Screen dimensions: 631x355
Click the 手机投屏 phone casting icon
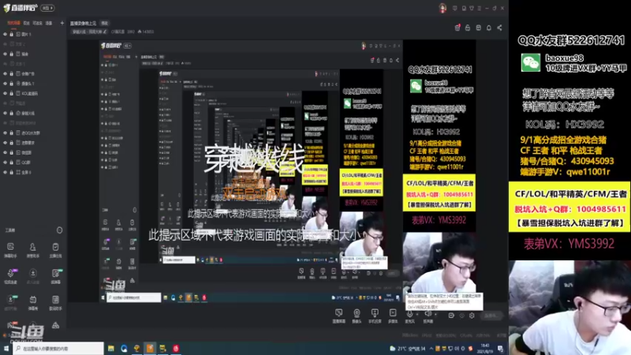pos(375,316)
